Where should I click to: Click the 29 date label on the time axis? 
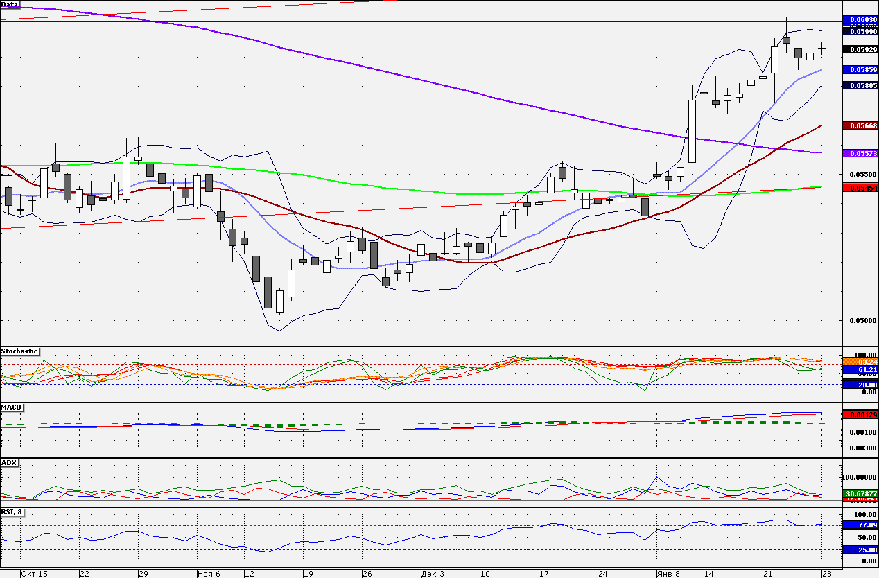click(143, 574)
